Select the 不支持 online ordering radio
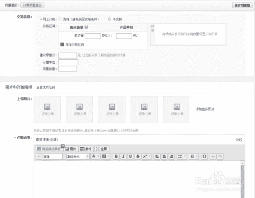The image size is (255, 198). pos(110,19)
